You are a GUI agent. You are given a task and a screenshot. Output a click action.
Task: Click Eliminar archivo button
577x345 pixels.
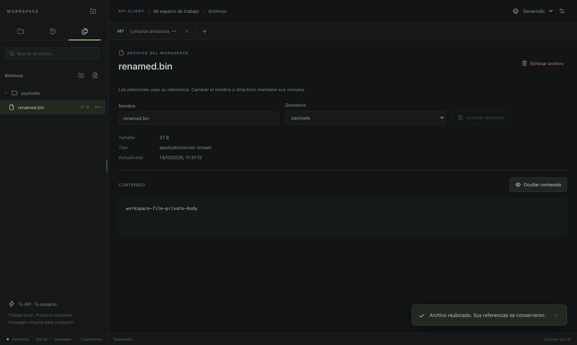pyautogui.click(x=543, y=64)
